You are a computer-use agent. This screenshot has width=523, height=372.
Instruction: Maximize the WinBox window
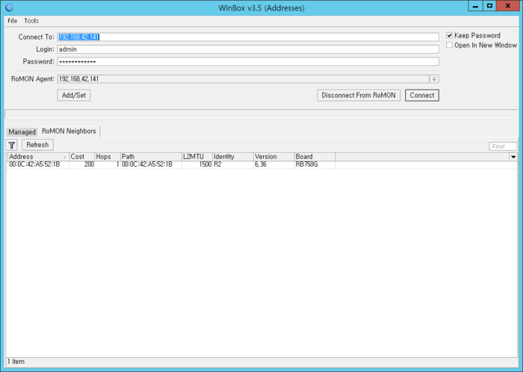(489, 6)
